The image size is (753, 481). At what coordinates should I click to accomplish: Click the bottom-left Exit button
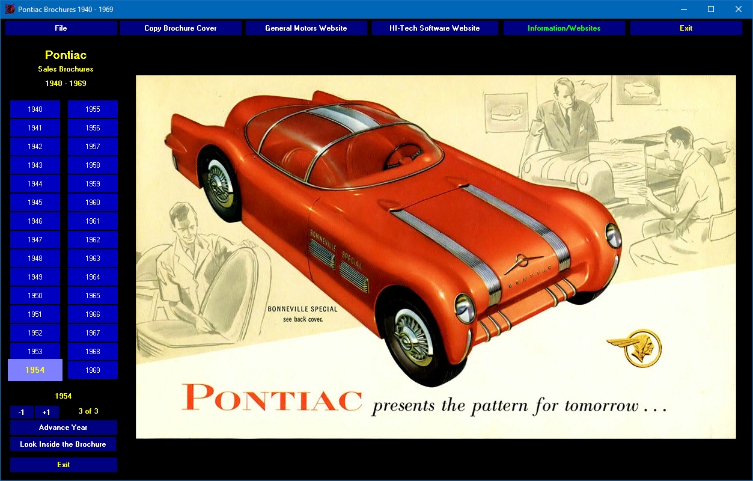point(63,465)
